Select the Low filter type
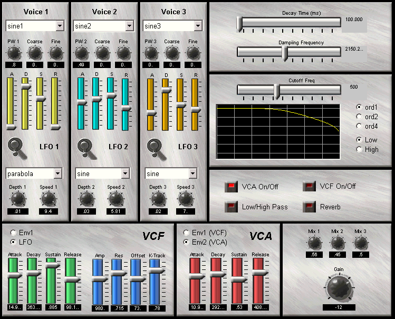 pos(359,140)
